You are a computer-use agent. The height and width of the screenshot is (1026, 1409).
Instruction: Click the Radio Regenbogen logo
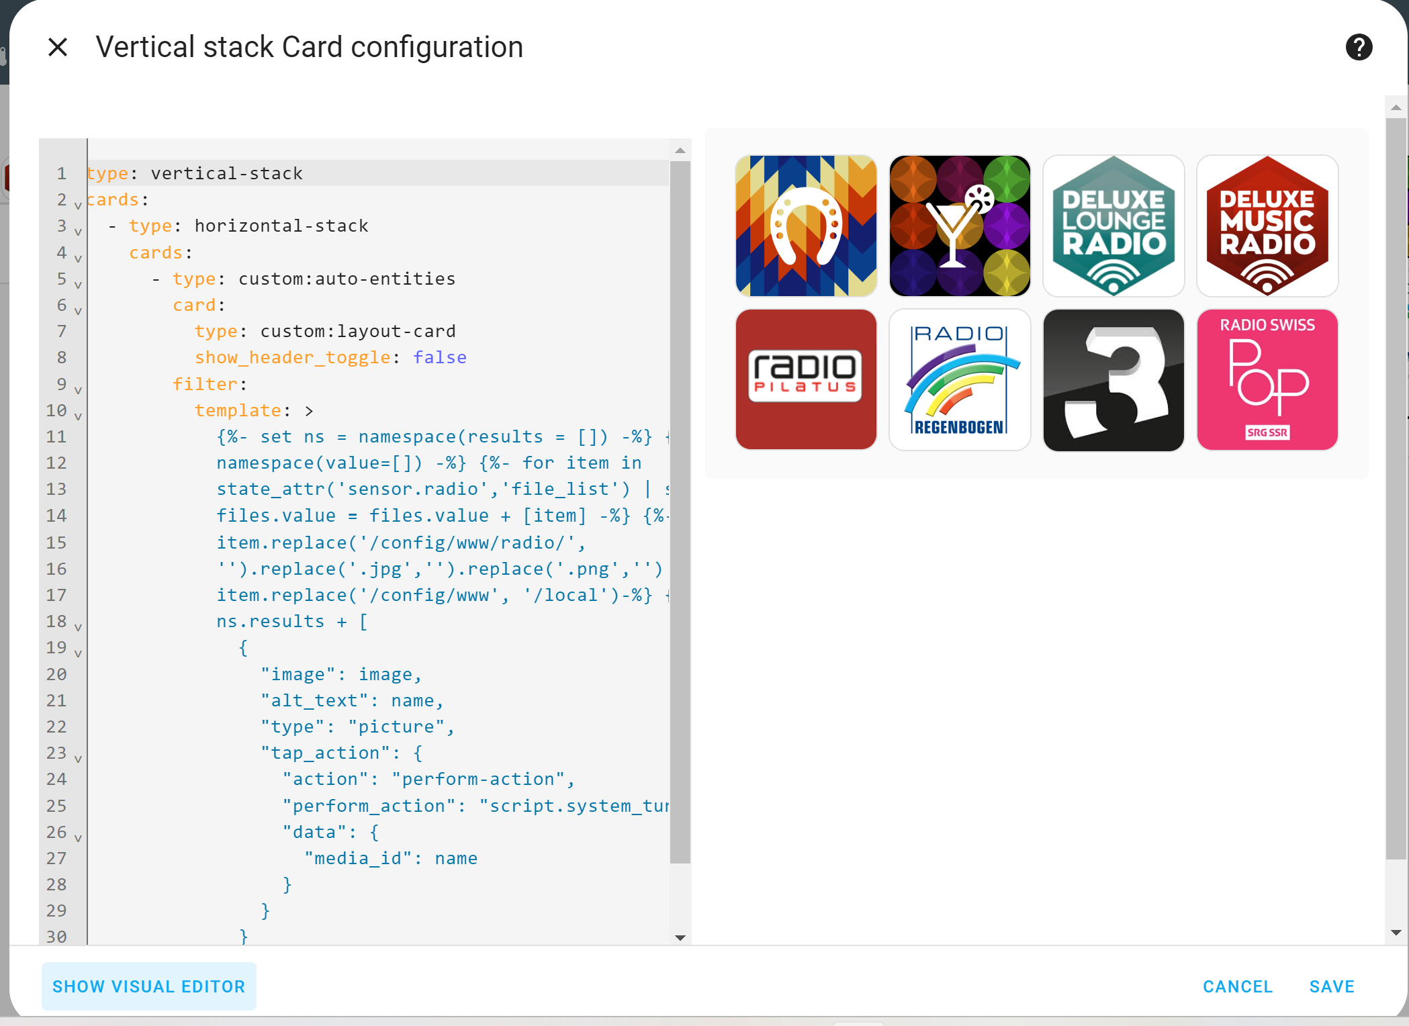[x=959, y=380]
